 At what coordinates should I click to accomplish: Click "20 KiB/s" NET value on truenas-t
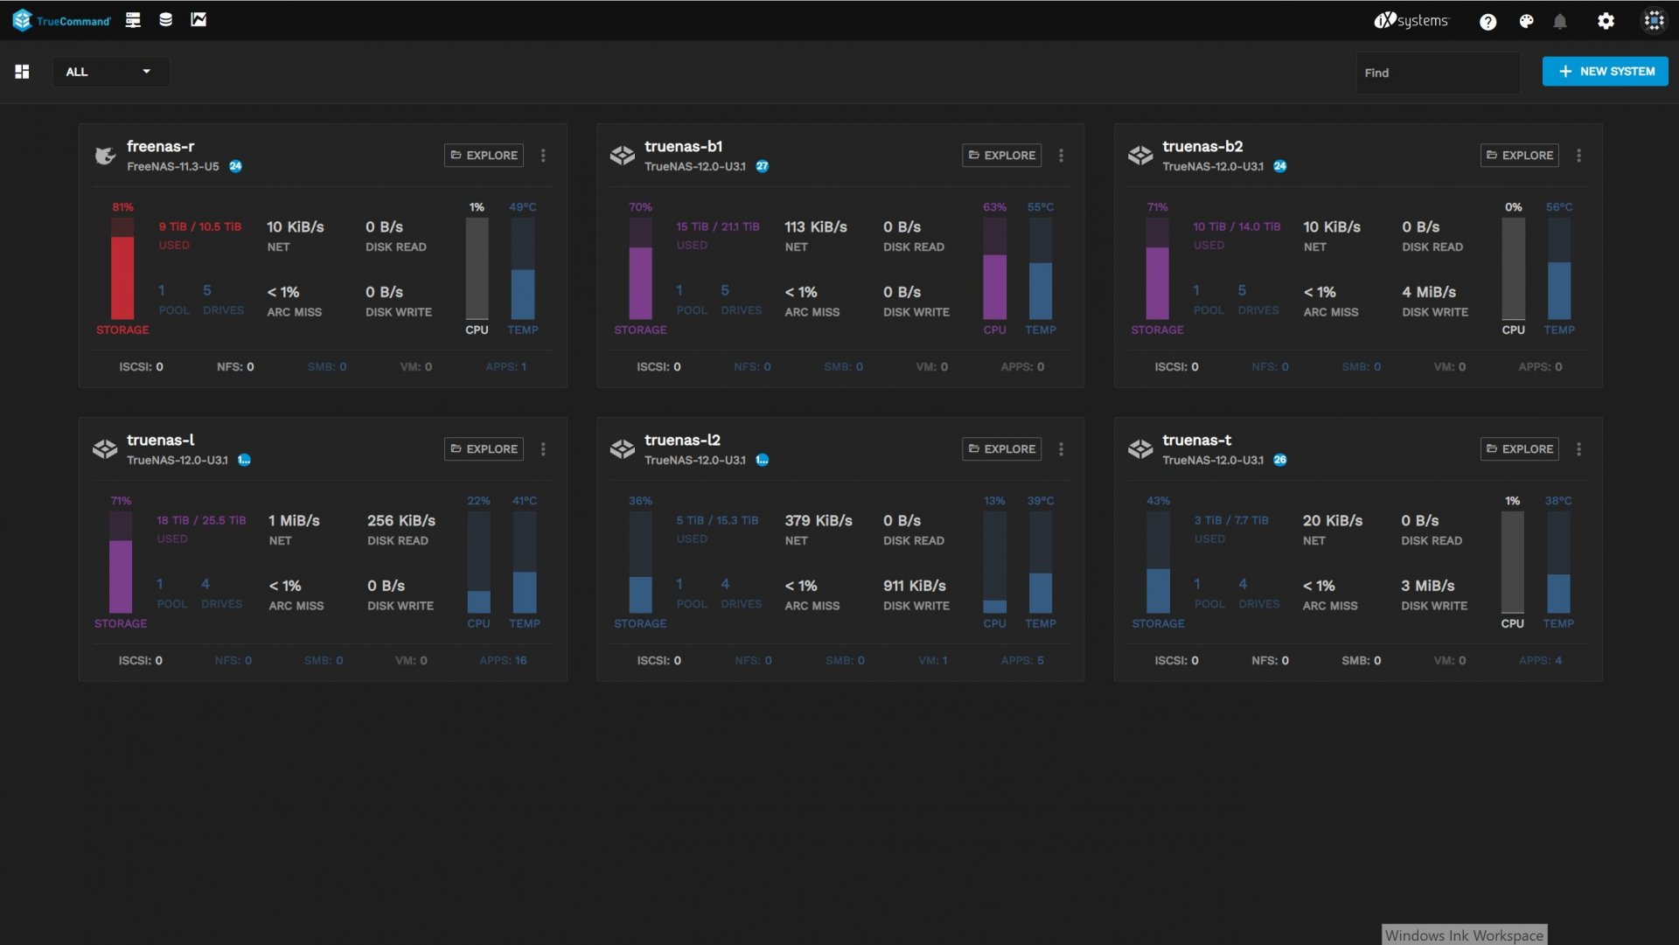pyautogui.click(x=1333, y=521)
